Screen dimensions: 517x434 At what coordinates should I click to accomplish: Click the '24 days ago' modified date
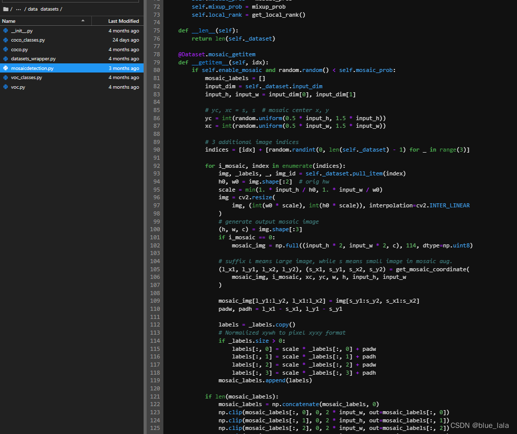click(x=126, y=40)
